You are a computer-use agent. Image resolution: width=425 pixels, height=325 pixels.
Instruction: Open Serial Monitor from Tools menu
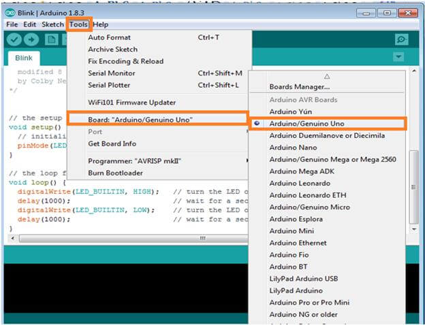point(158,73)
